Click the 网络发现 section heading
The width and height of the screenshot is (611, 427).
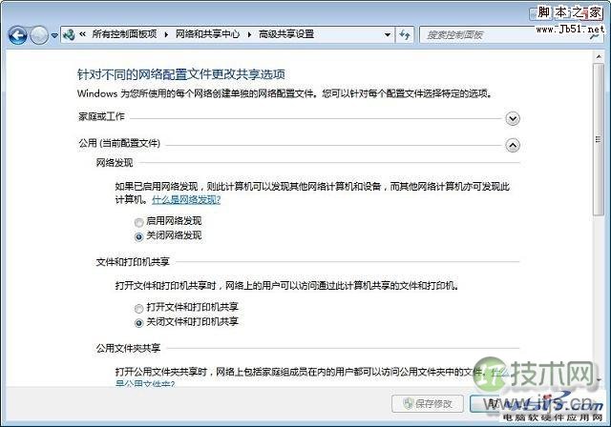115,163
